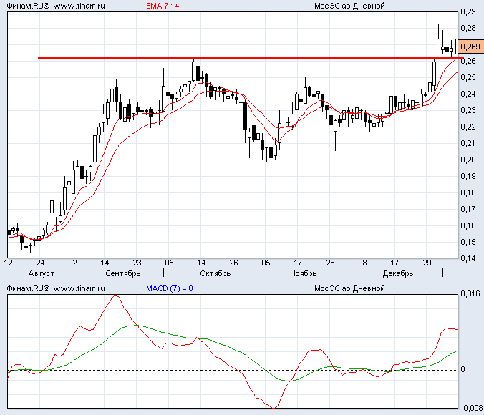
Task: Click the -0,008 value on MACD axis
Action: pos(471,409)
